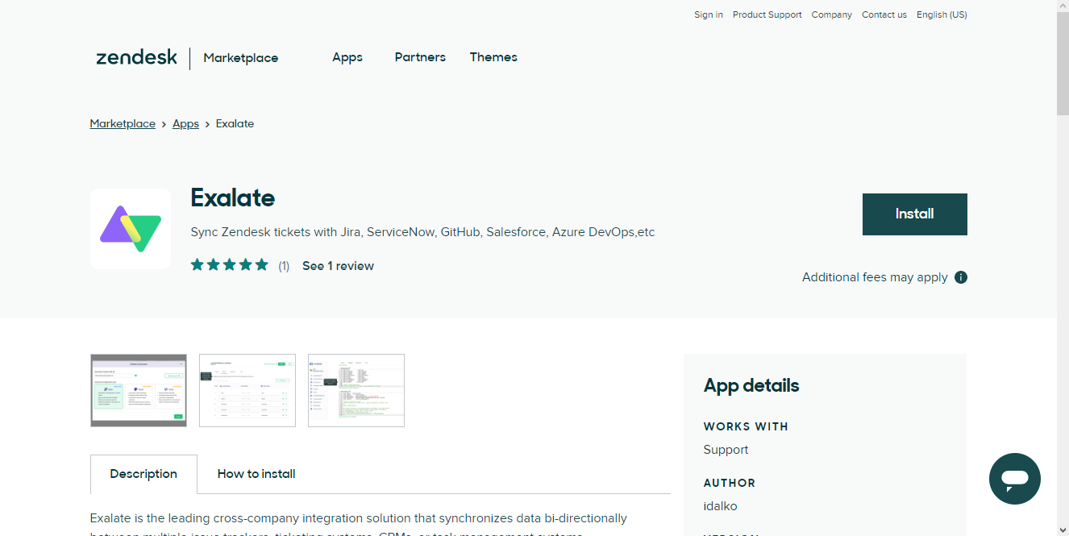Click the Sync Zendesk tickets tagline text
The image size is (1069, 536).
pos(422,232)
